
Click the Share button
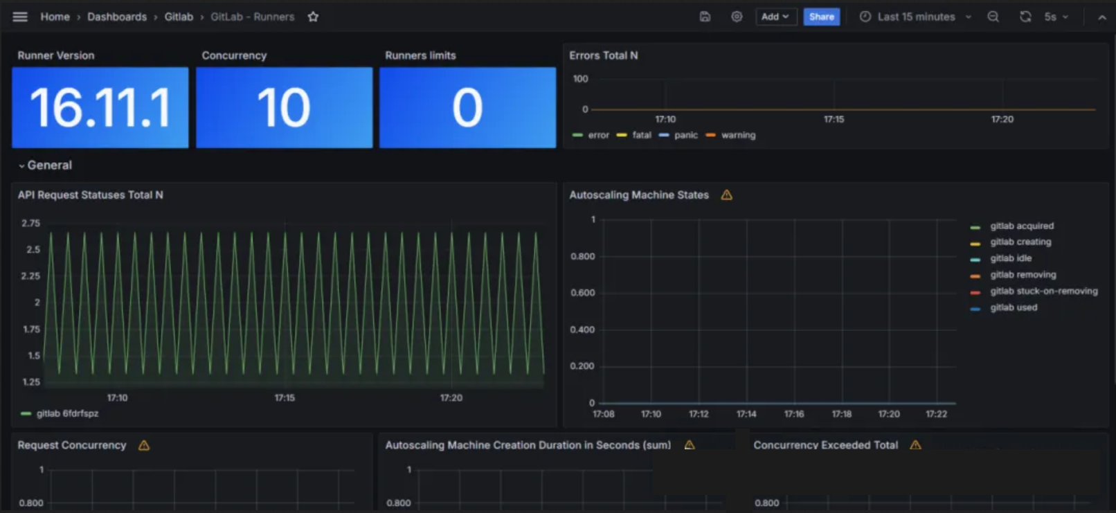coord(822,17)
